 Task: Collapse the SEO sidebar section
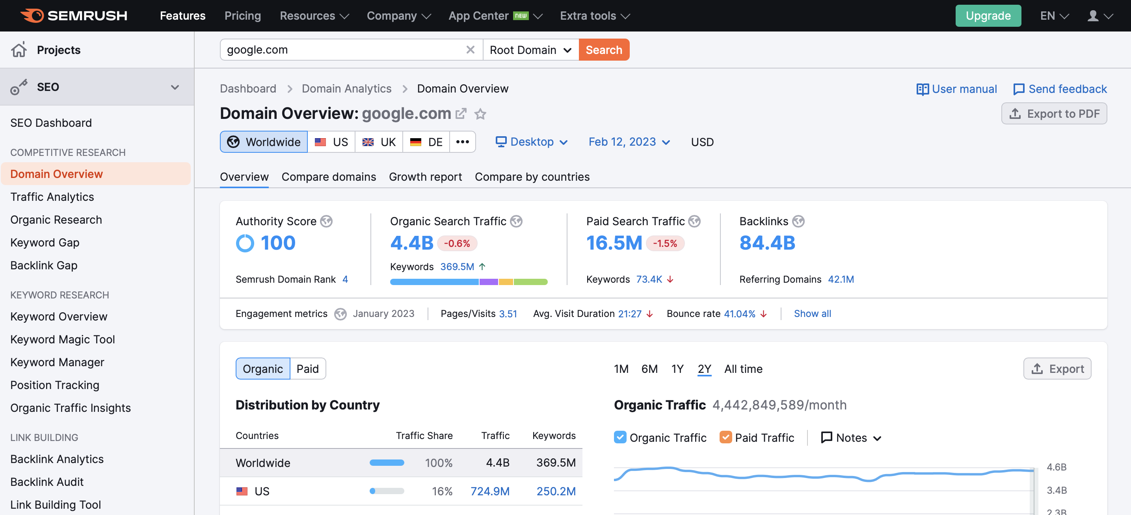pyautogui.click(x=175, y=87)
